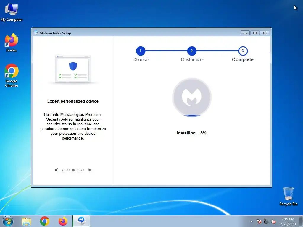Open the network status tray icon
The height and width of the screenshot is (227, 303).
266,221
